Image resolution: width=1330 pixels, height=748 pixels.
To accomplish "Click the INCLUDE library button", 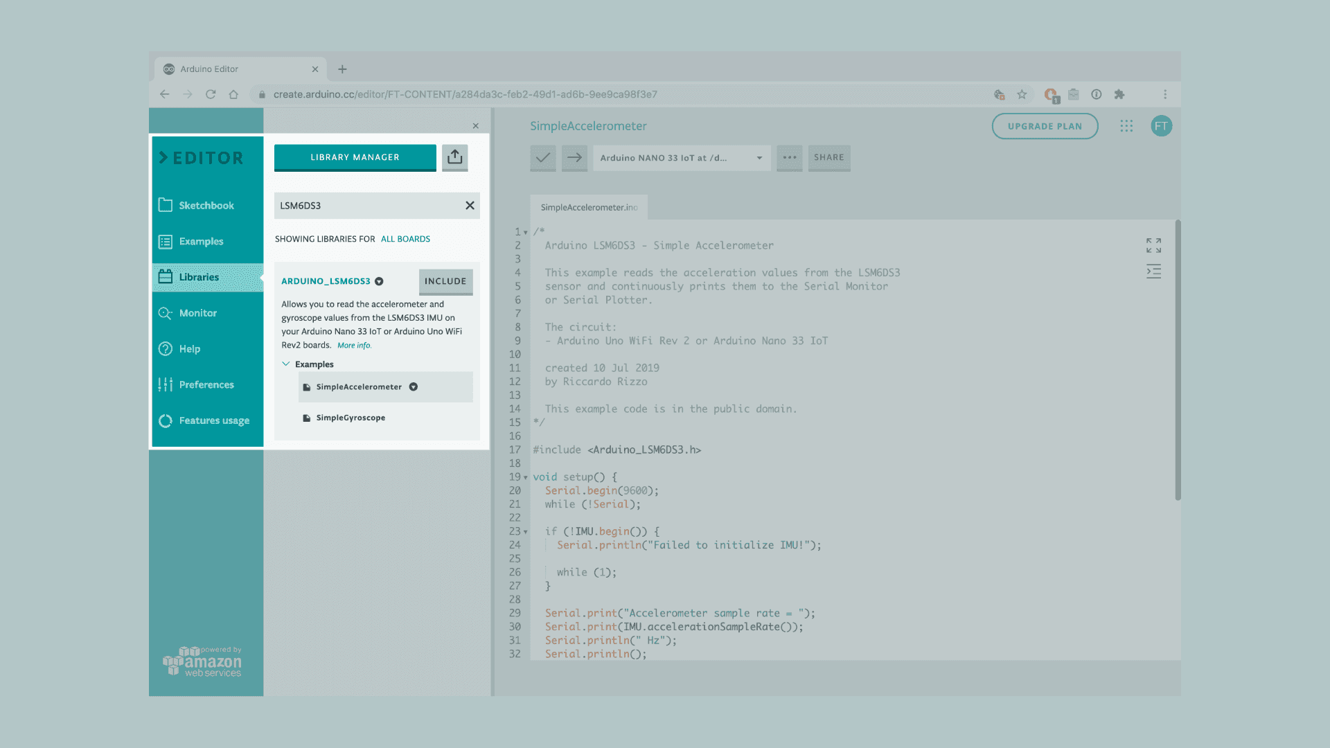I will pyautogui.click(x=445, y=281).
